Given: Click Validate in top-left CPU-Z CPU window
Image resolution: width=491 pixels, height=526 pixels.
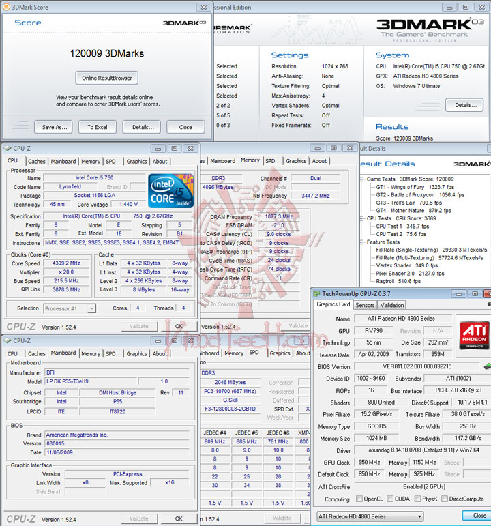Looking at the screenshot, I should (x=139, y=326).
